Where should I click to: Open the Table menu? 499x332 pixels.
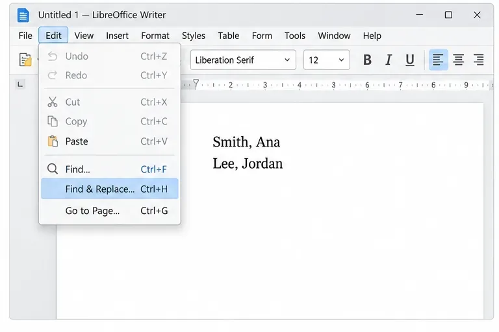[x=229, y=36]
